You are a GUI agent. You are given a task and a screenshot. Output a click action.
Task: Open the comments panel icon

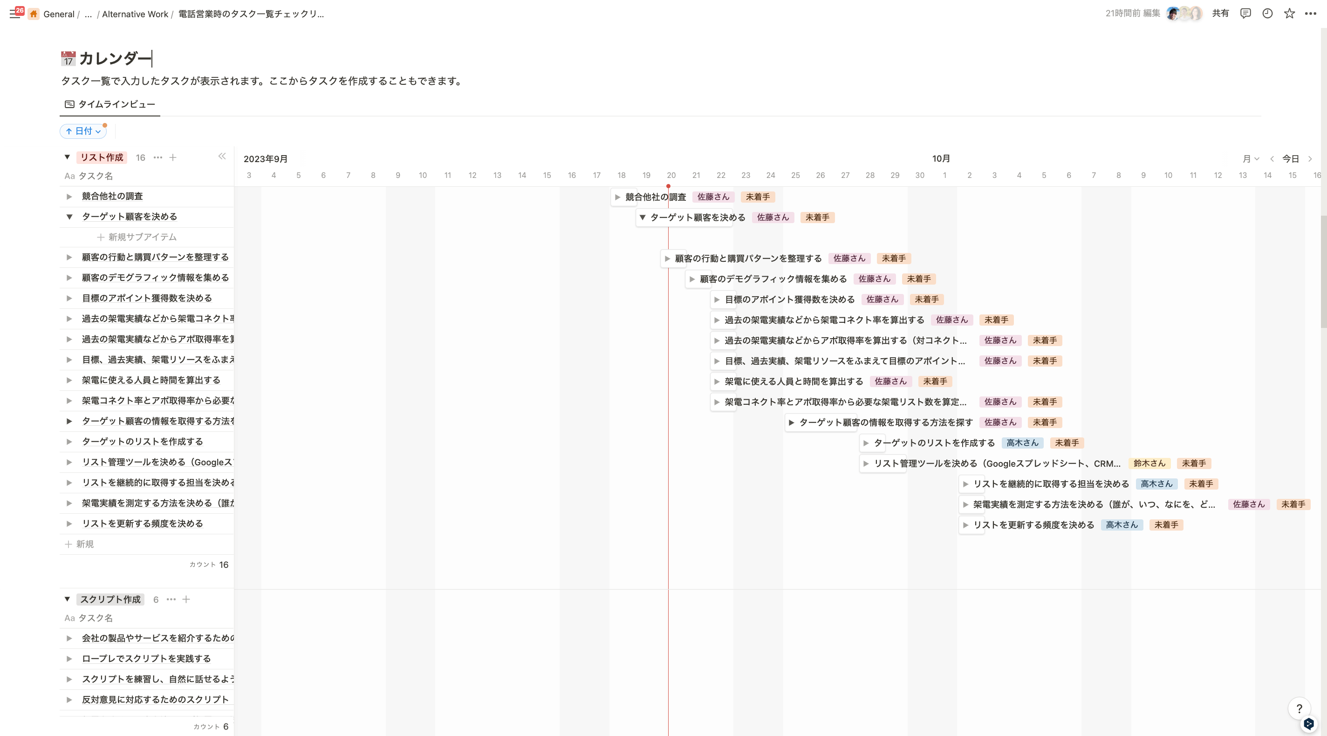pos(1245,14)
